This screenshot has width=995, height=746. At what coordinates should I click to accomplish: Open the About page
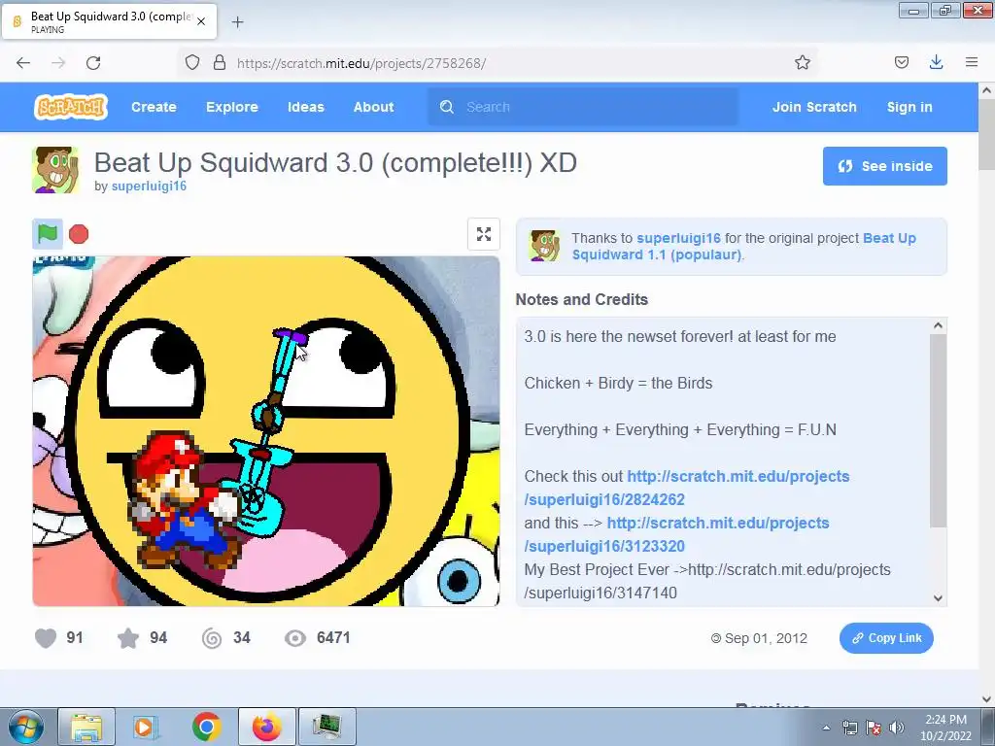(374, 107)
